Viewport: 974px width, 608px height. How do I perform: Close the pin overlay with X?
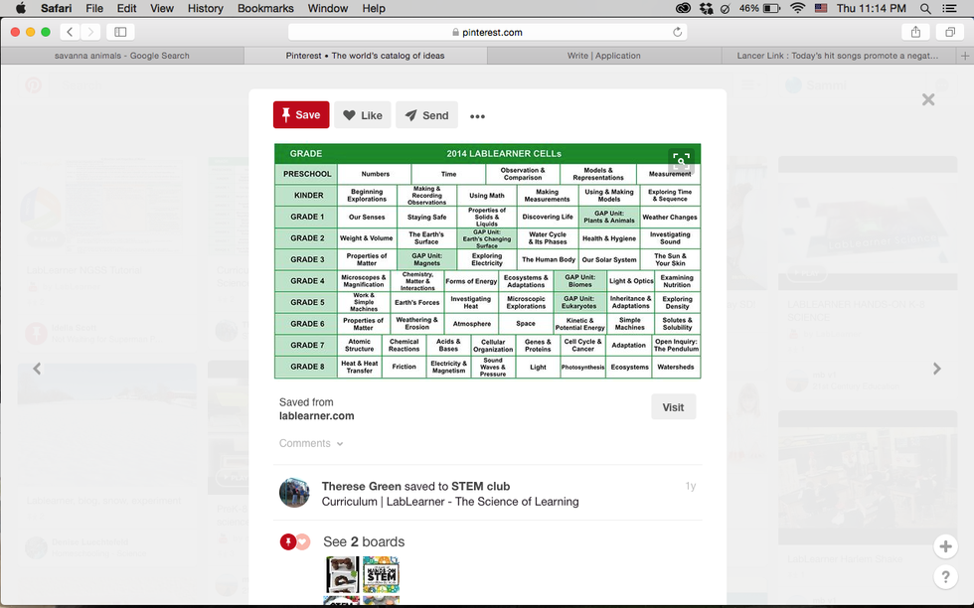[928, 99]
